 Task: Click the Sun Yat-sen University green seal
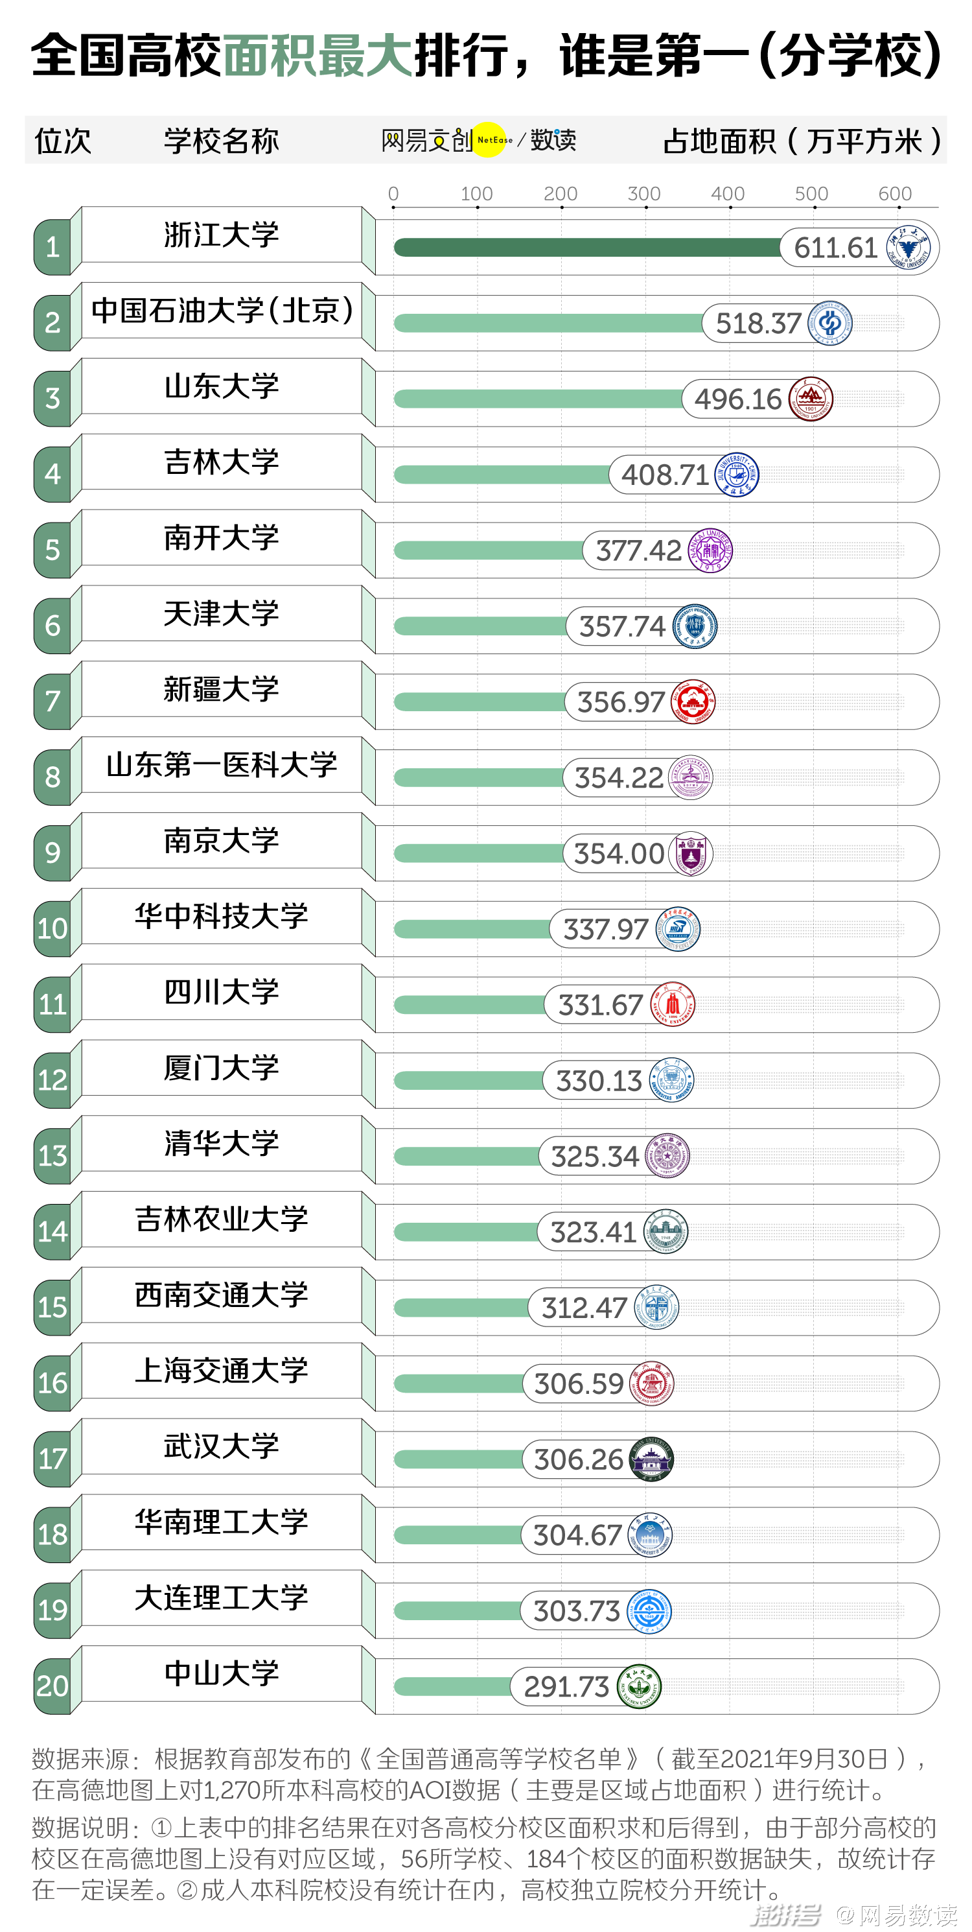(640, 1686)
